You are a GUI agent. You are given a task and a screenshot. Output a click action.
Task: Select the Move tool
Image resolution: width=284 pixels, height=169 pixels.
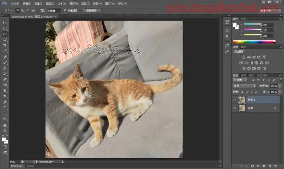5,23
